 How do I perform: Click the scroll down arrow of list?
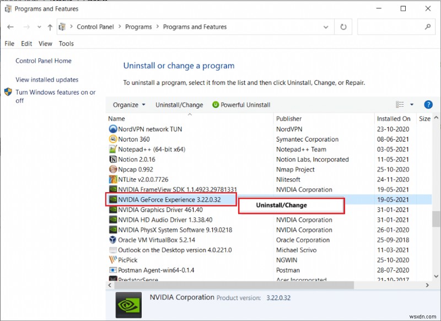tap(436, 276)
